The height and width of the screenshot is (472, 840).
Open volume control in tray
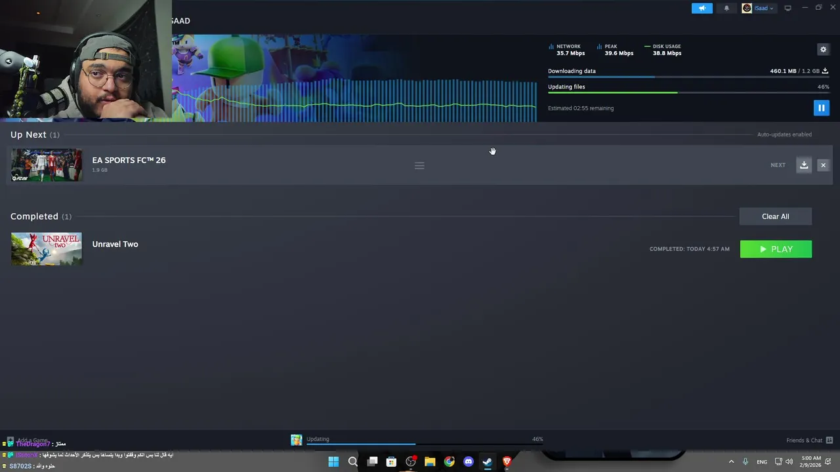click(789, 462)
